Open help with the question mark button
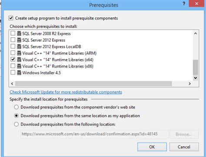 pos(184,3)
